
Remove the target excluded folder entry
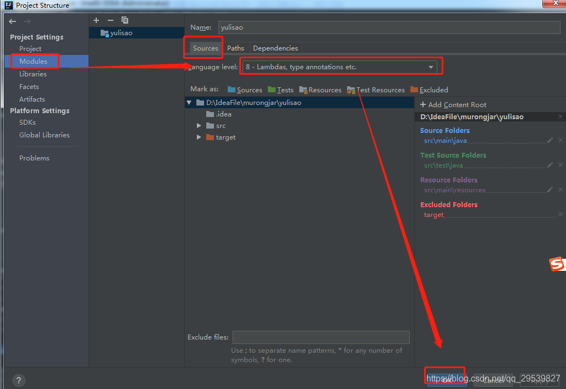click(x=560, y=215)
